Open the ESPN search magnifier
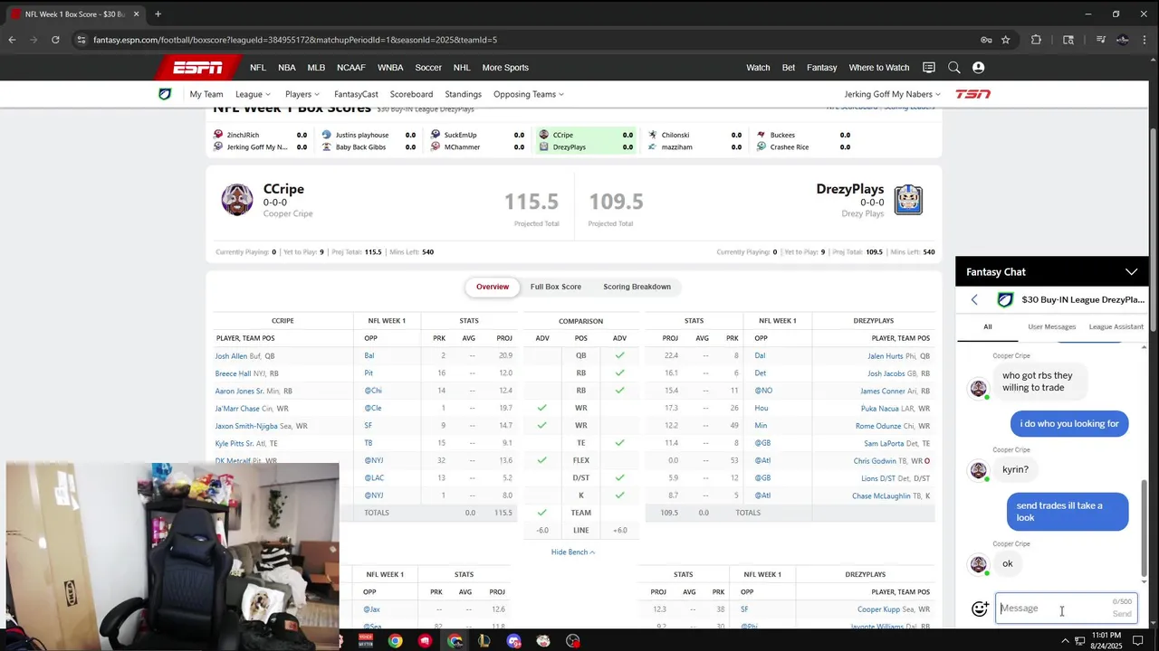The width and height of the screenshot is (1159, 651). point(953,68)
